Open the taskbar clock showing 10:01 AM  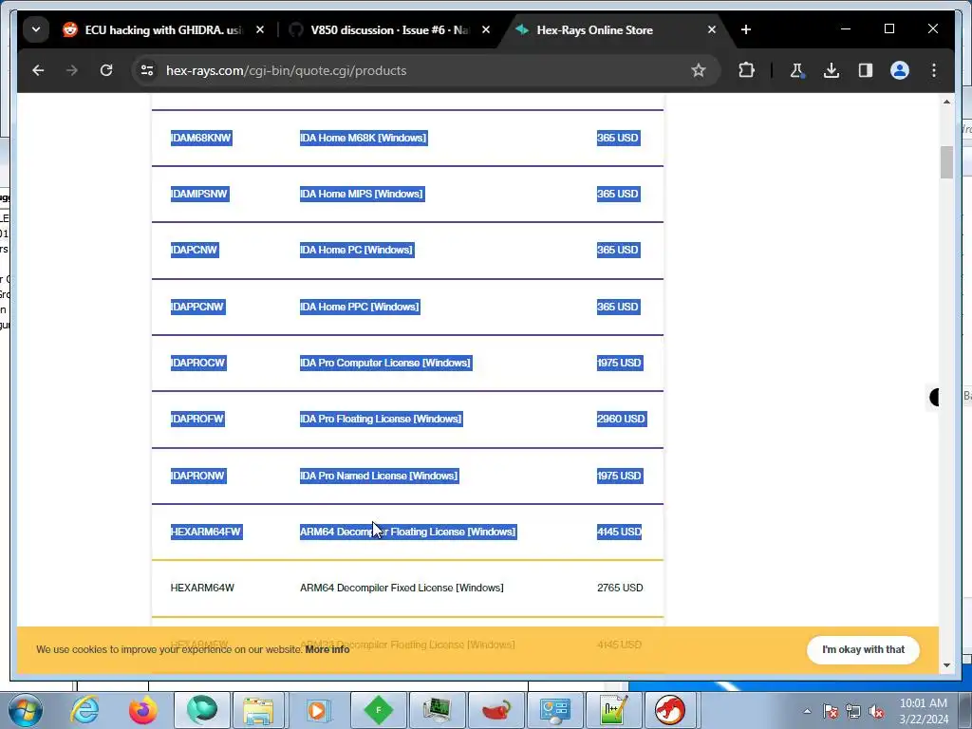click(x=924, y=711)
